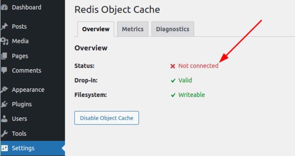Click the Users person icon
295x156 pixels.
click(x=4, y=119)
